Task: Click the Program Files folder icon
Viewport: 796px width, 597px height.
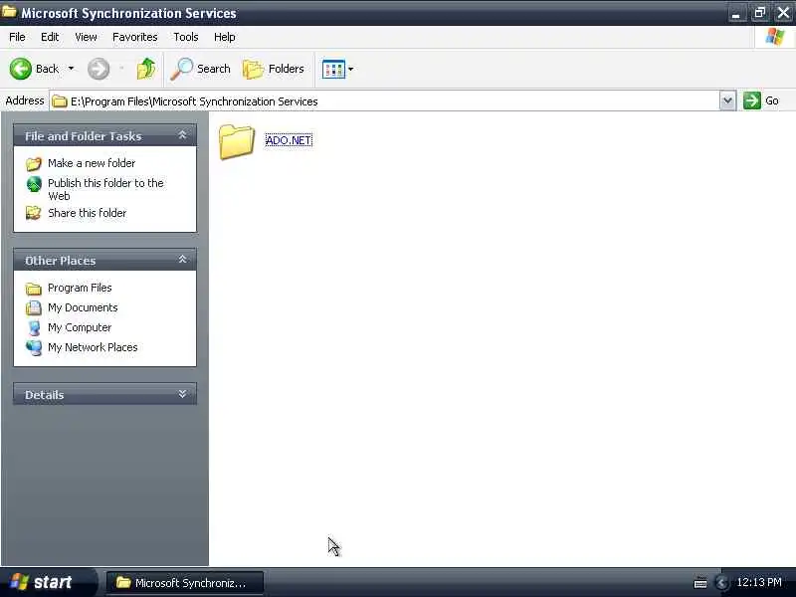Action: [34, 289]
